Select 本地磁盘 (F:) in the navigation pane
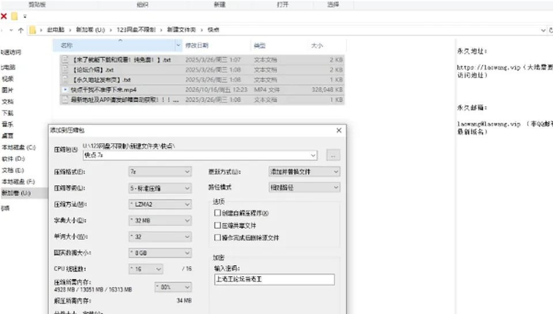This screenshot has height=314, width=553. [x=18, y=182]
